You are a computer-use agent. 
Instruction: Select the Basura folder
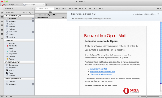(19, 34)
